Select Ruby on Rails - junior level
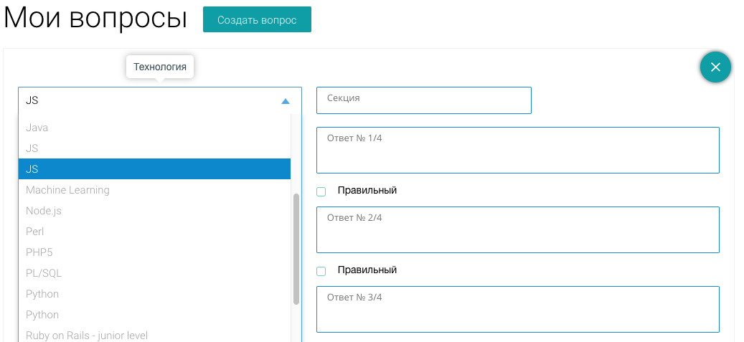 pyautogui.click(x=154, y=335)
